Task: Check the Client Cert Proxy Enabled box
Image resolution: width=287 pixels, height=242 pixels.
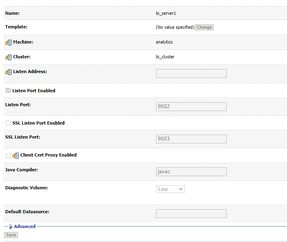Action: (8, 155)
